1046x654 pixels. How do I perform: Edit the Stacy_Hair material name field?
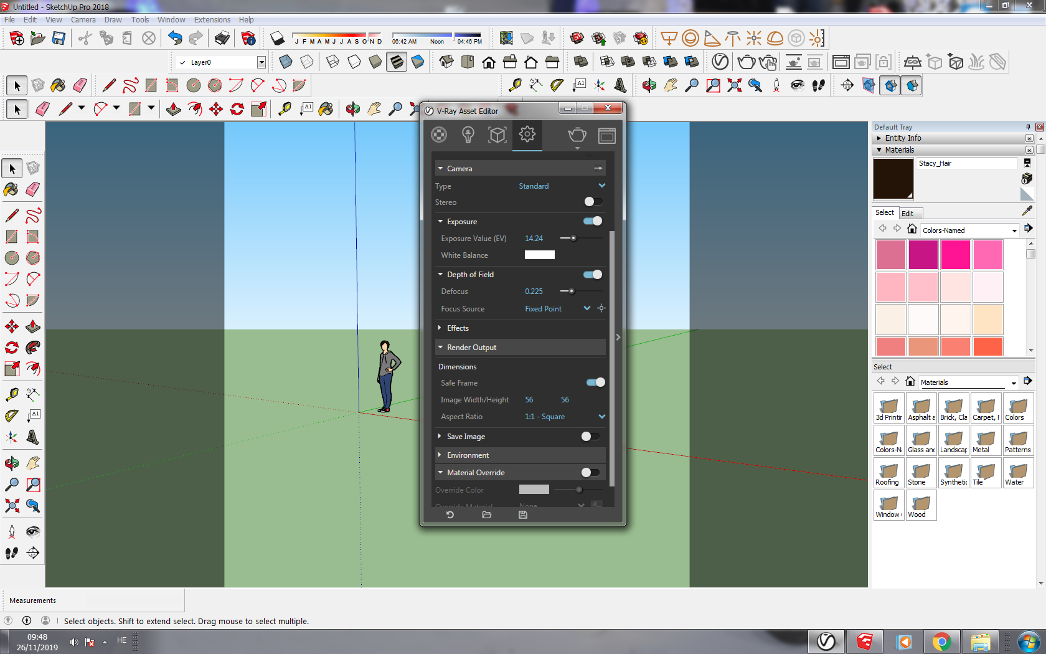pos(967,164)
